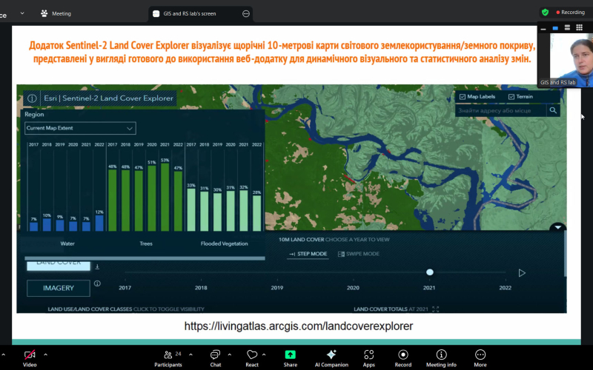This screenshot has height=370, width=593.
Task: Click the Imagery button
Action: coord(59,288)
